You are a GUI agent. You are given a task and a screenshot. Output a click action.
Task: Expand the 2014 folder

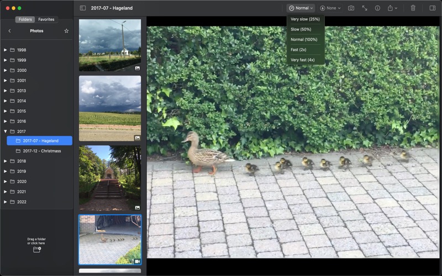point(6,101)
